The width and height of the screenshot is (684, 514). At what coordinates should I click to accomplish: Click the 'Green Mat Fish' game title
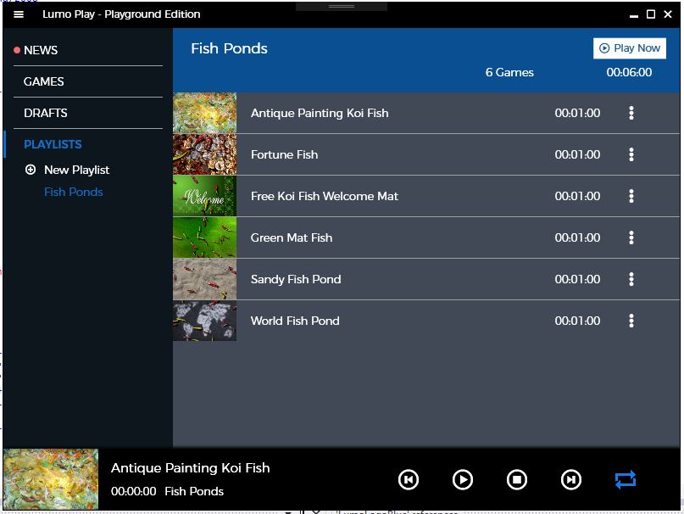[x=292, y=237]
